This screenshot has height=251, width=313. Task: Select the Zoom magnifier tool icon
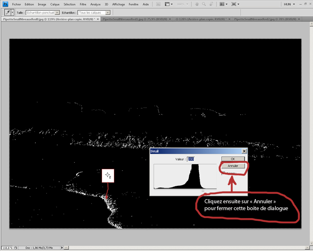pyautogui.click(x=204, y=4)
